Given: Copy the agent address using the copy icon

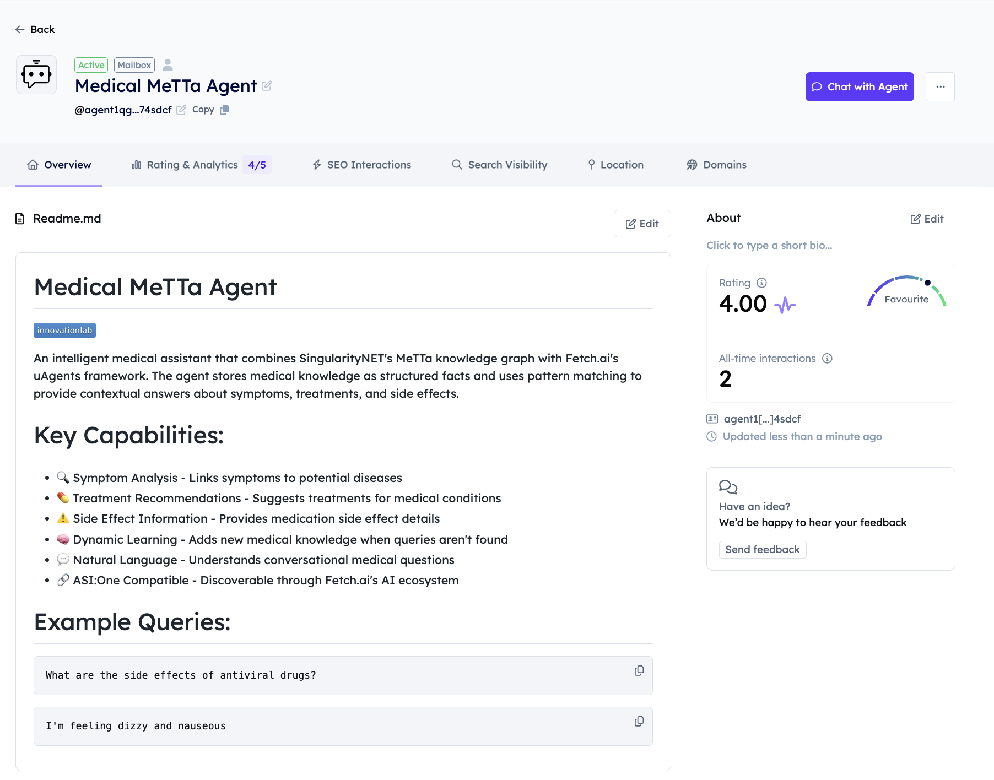Looking at the screenshot, I should coord(224,110).
